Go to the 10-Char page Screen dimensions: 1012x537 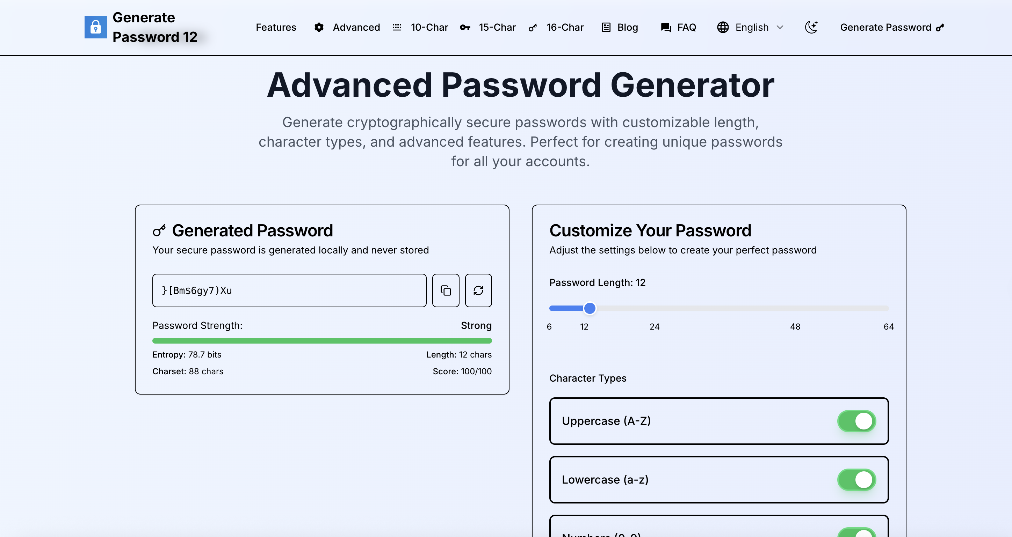point(429,27)
